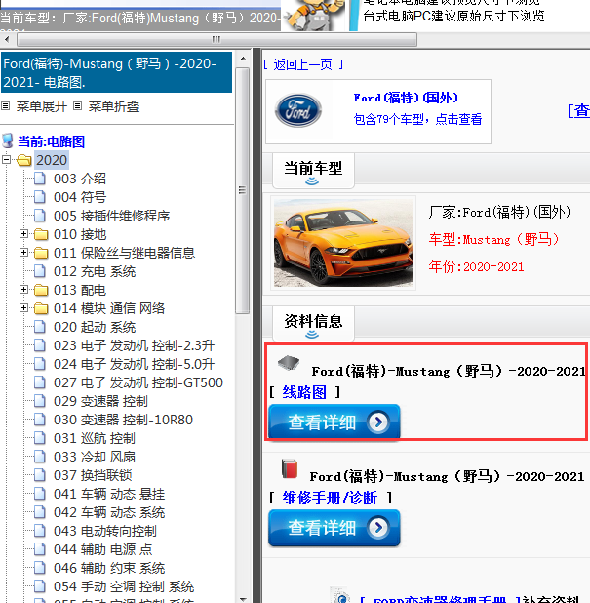Click the Ford oval logo
Screen dimensions: 590x603
[x=298, y=110]
